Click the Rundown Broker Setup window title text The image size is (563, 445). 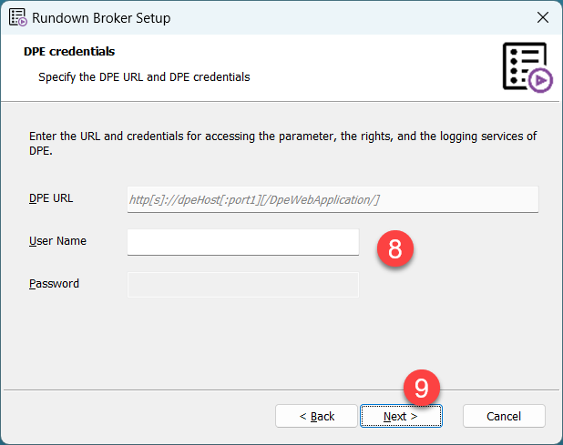pos(101,17)
